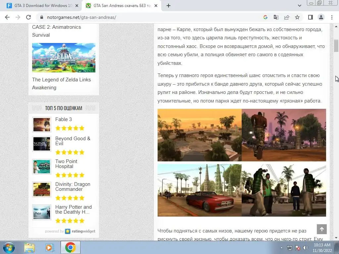Click the Chrome taskbar icon

[x=70, y=247]
